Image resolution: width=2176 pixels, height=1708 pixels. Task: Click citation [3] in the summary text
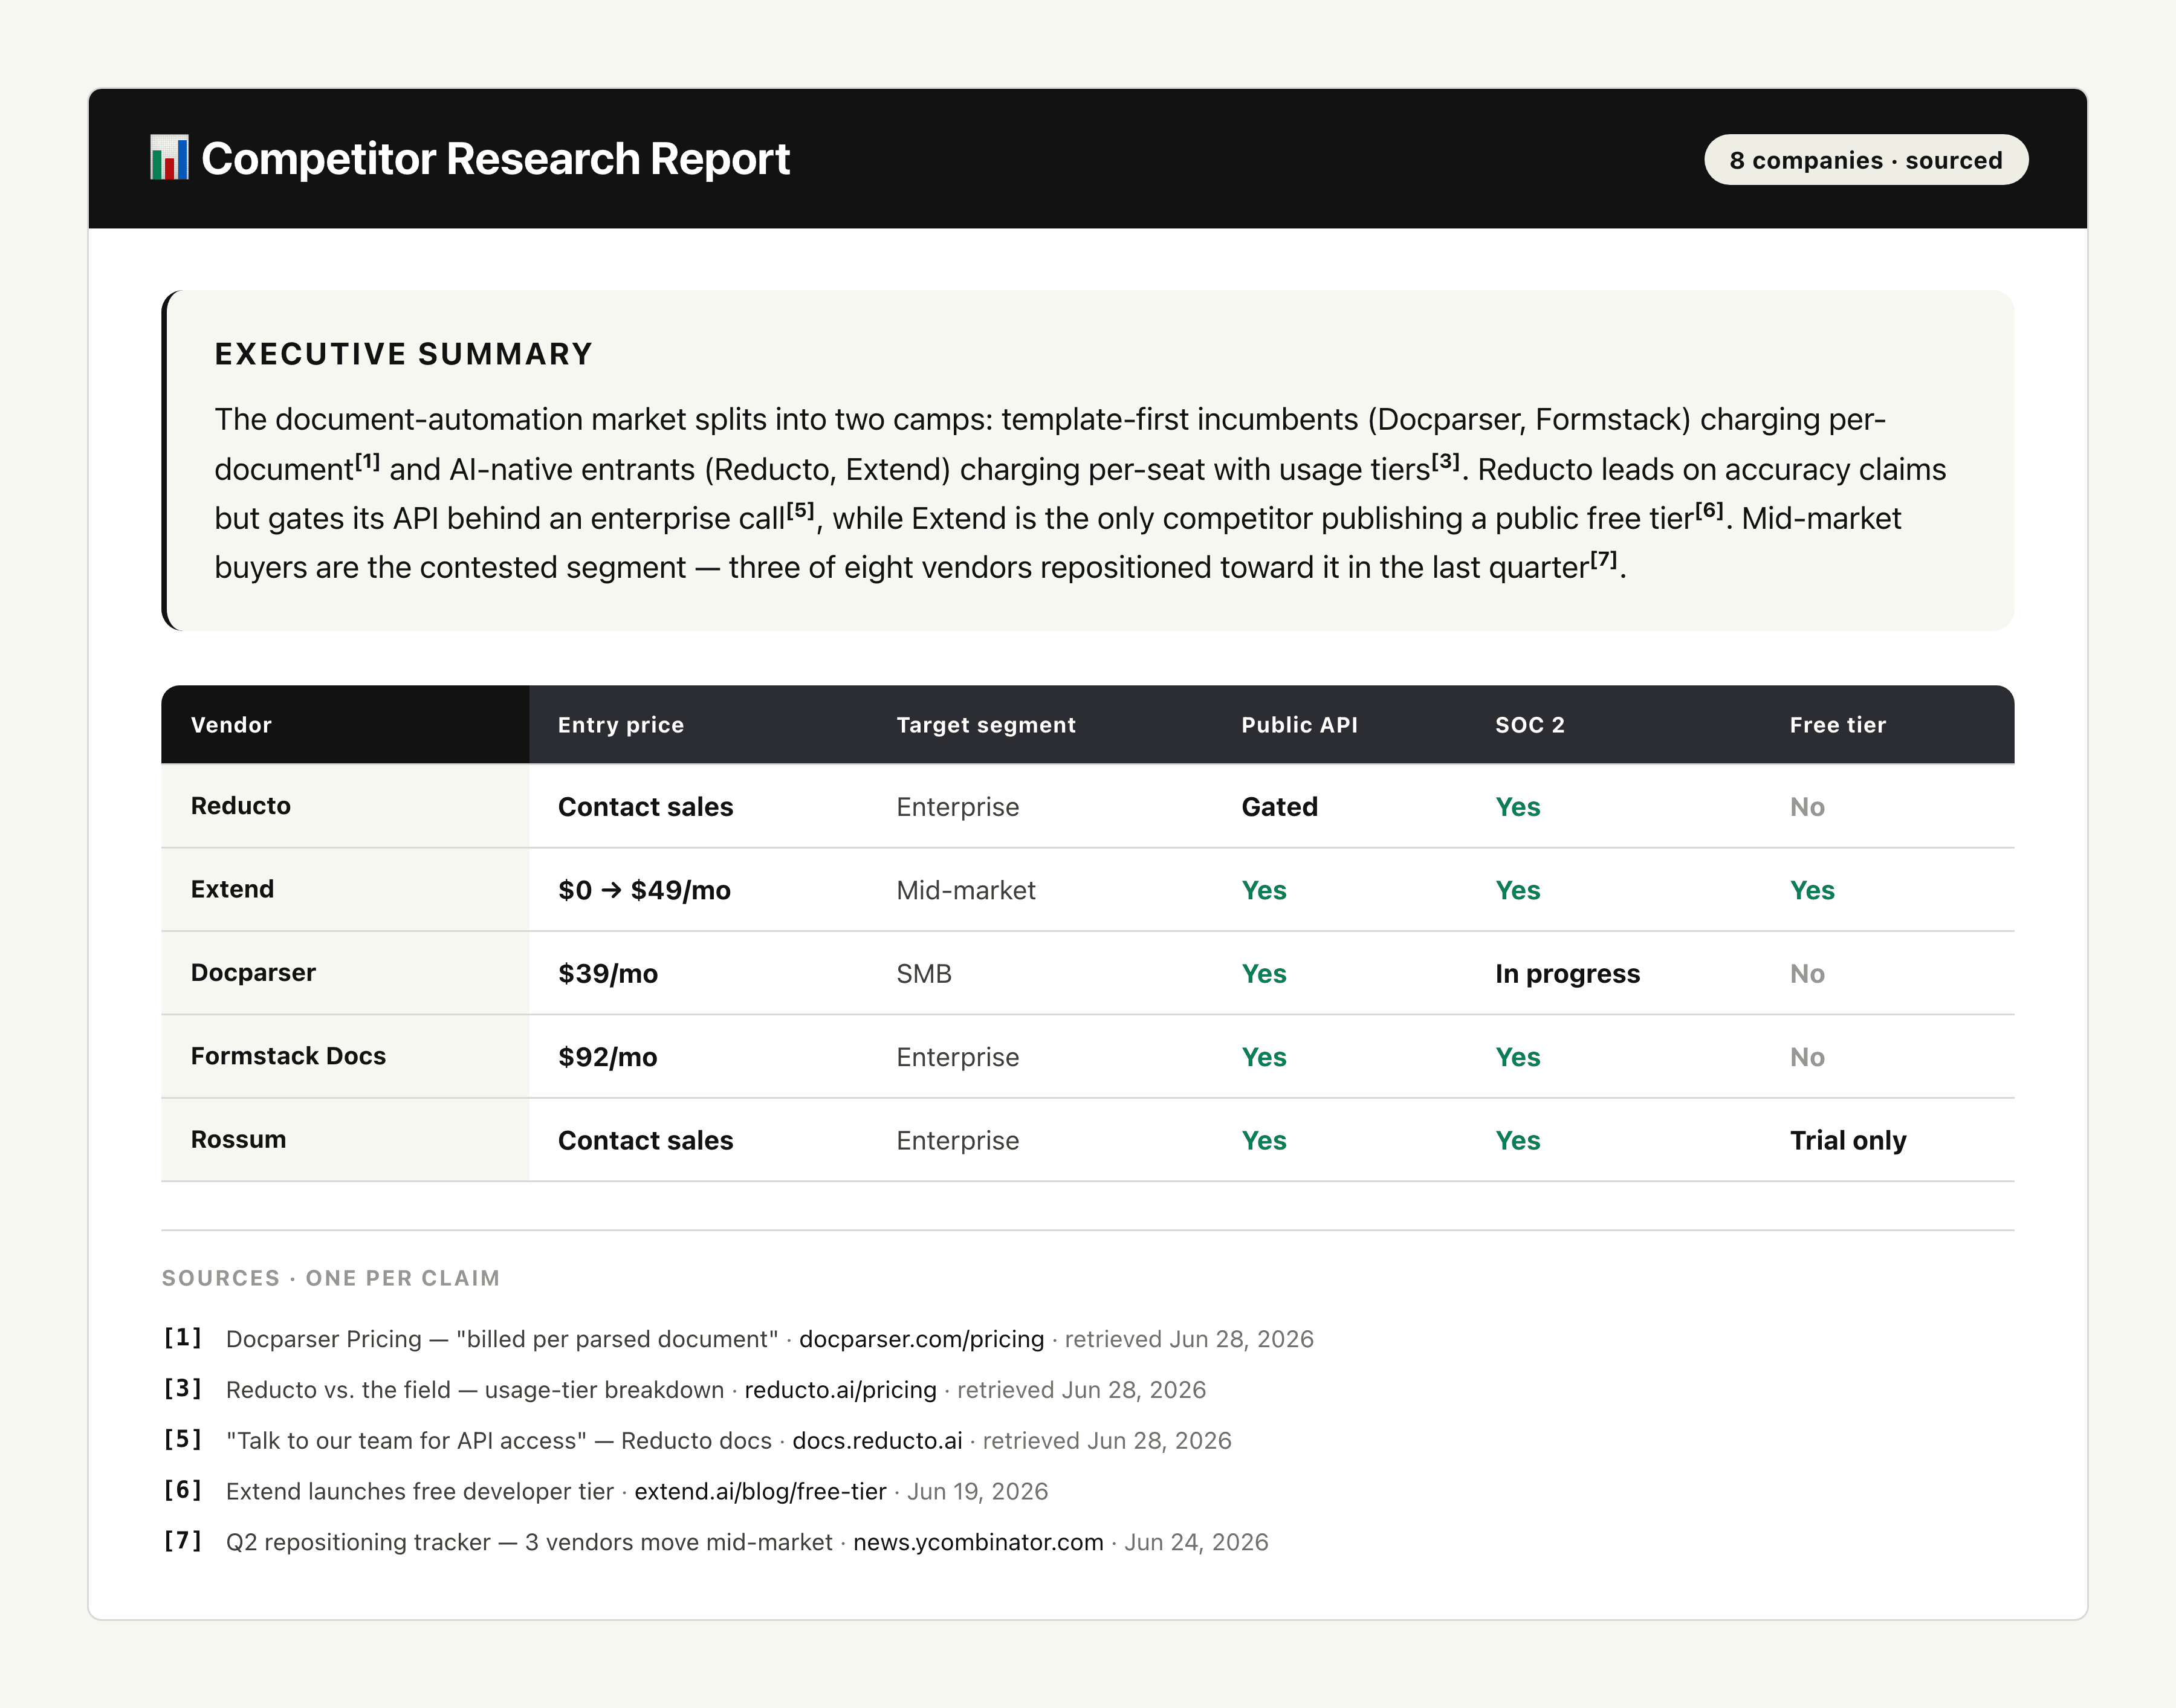(x=1446, y=462)
